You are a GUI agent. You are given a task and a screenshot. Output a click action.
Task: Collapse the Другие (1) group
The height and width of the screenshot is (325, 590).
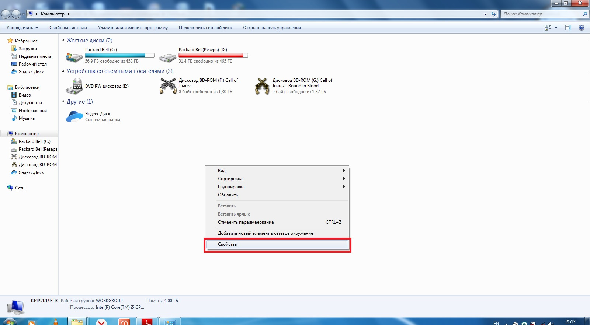point(63,102)
